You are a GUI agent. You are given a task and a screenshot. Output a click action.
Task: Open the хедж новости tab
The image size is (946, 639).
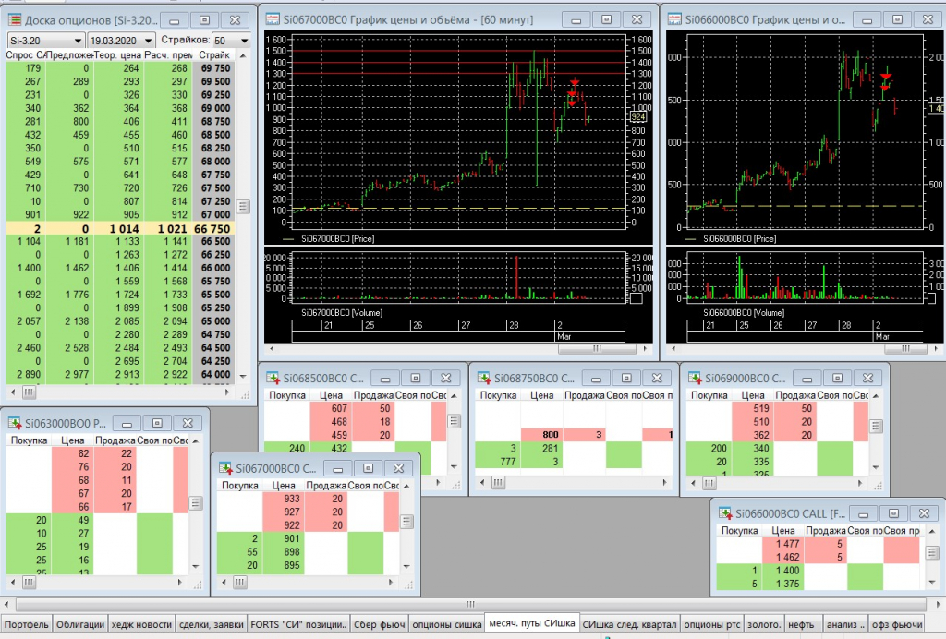pos(141,624)
